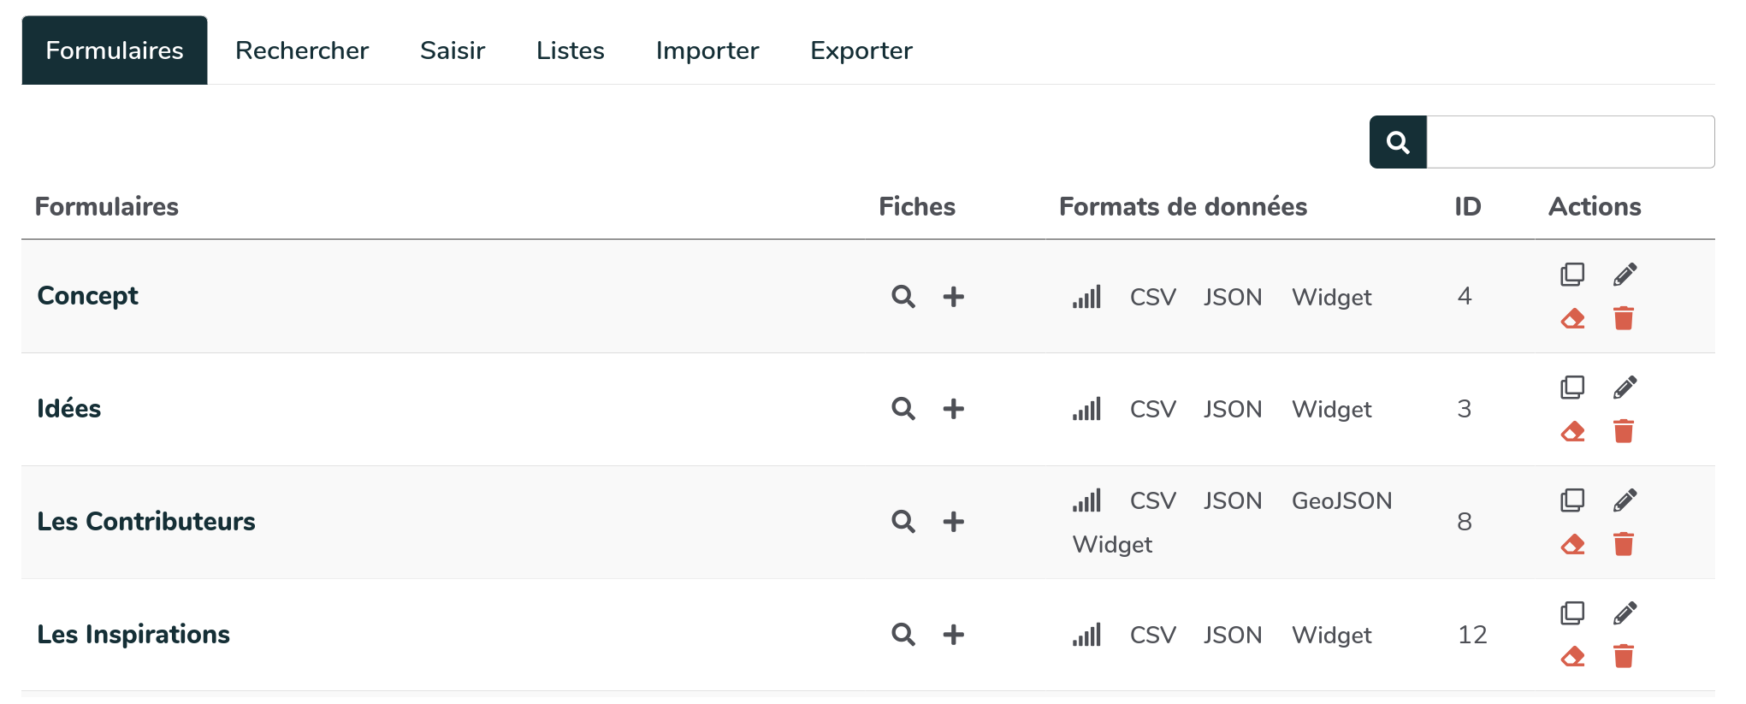Delete the Les Contributeurs form
The image size is (1746, 704).
pyautogui.click(x=1623, y=544)
